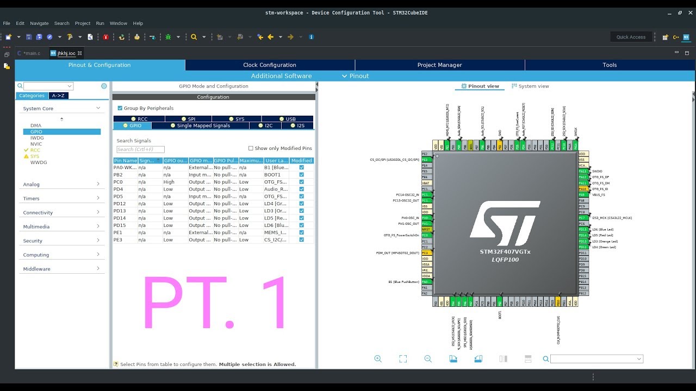Select the RCC configuration tab

[139, 119]
